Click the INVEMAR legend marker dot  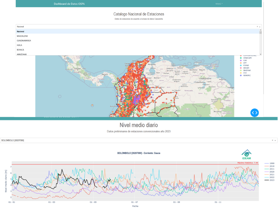pyautogui.click(x=241, y=70)
